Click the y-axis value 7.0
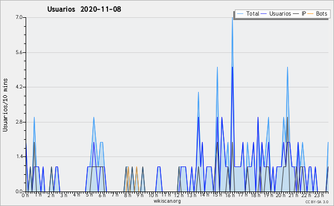 (19, 17)
